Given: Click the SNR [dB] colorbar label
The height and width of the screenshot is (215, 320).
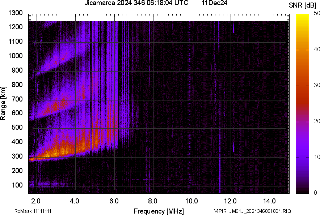Looking at the screenshot, I should pyautogui.click(x=303, y=5).
